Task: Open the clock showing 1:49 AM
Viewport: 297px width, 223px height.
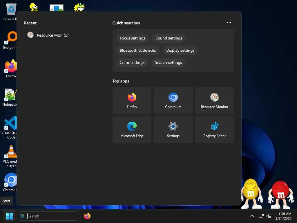Action: pyautogui.click(x=283, y=216)
